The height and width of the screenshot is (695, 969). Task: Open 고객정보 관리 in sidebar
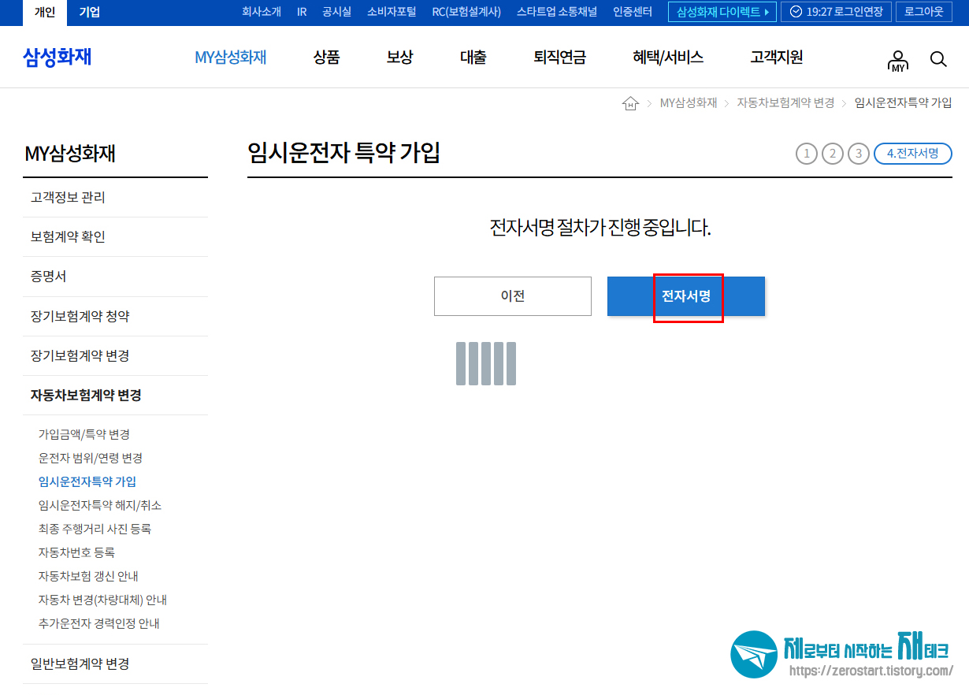116,198
